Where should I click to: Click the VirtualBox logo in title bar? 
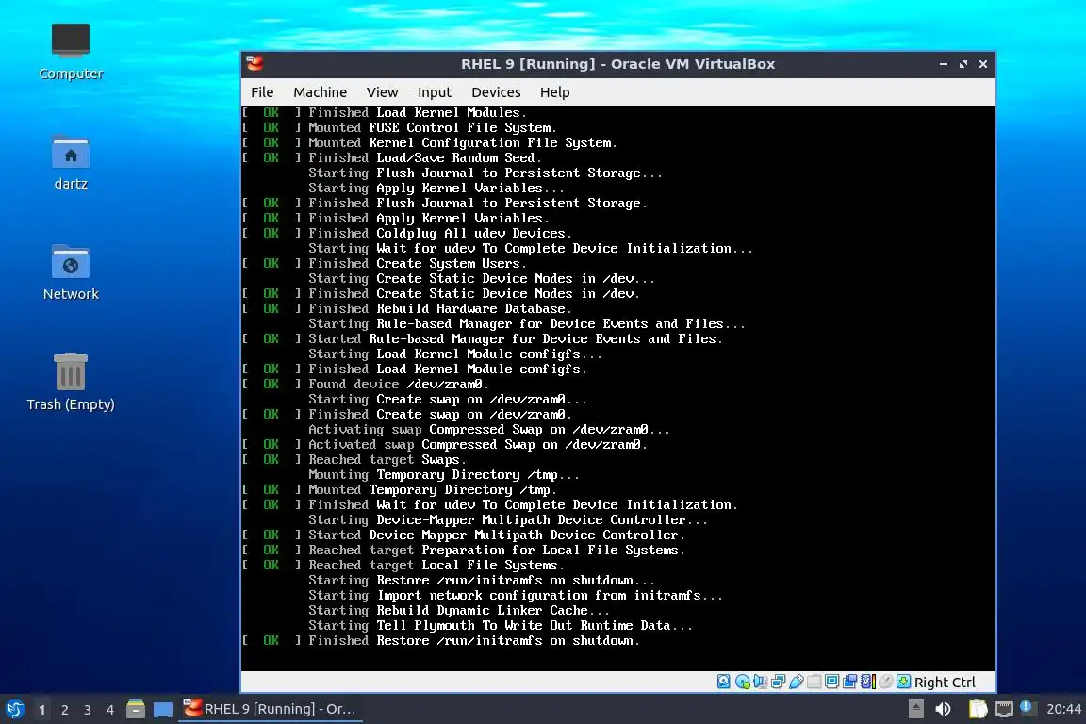tap(255, 64)
